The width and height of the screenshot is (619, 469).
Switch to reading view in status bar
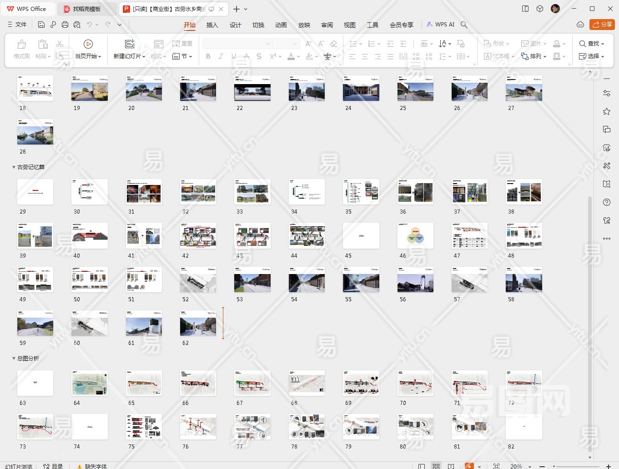click(x=451, y=466)
